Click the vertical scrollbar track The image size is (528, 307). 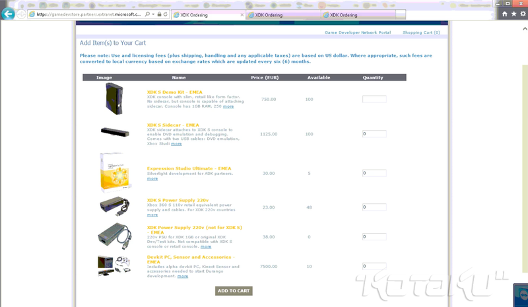(x=525, y=168)
